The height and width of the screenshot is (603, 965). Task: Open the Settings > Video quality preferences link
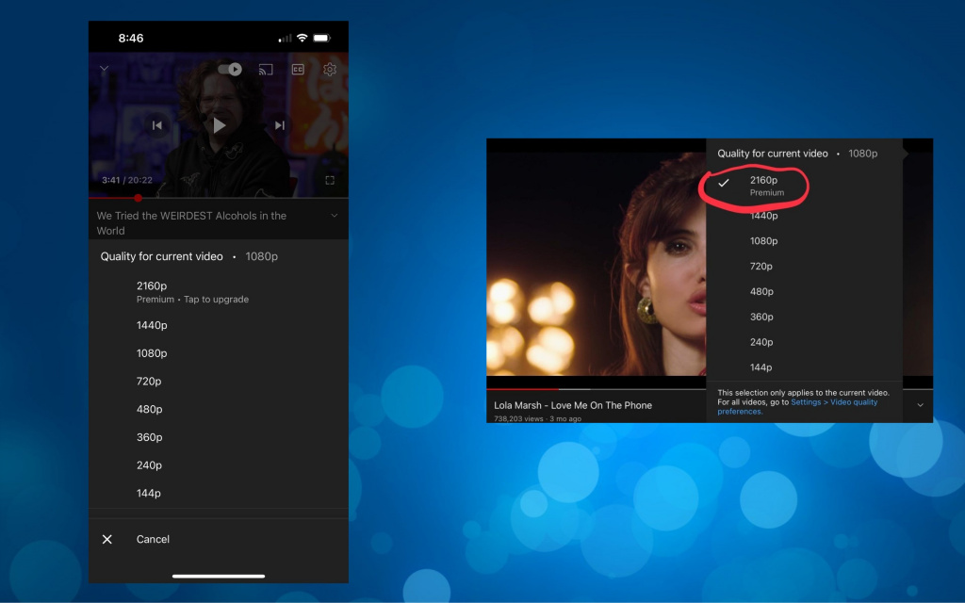pyautogui.click(x=833, y=402)
